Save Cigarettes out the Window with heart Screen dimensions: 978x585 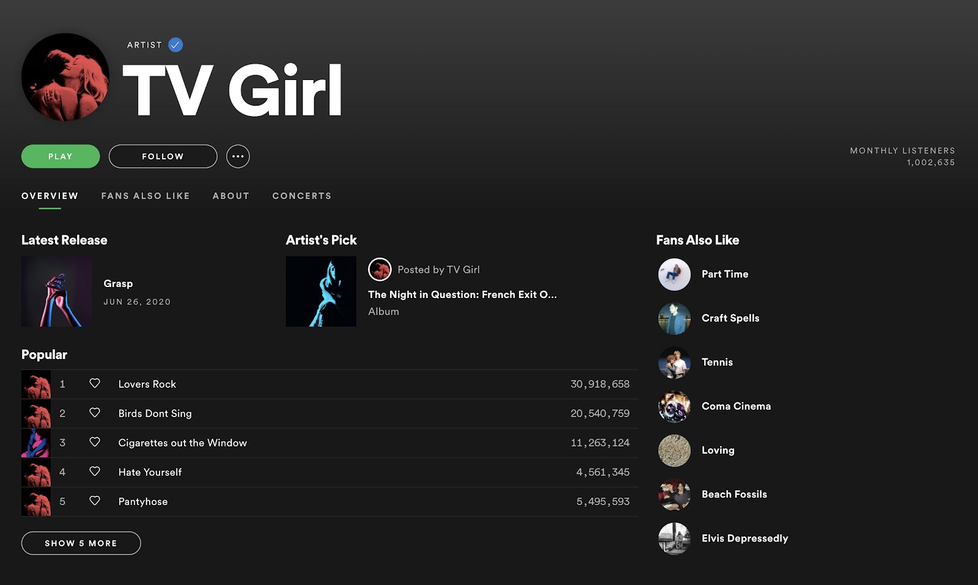(x=95, y=442)
